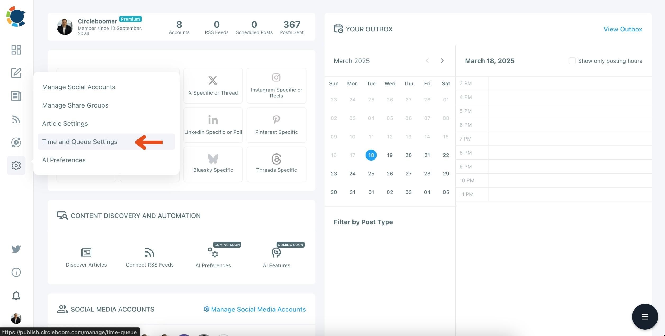Select March 31 in calendar
This screenshot has height=336, width=665.
coord(352,192)
